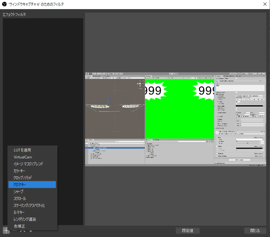
Task: Choose the highlighted 'クロマキー' filter
Action: (x=32, y=185)
